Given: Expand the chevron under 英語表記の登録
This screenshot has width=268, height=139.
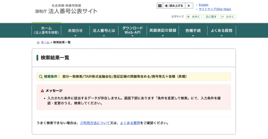Looking at the screenshot, I should tap(163, 36).
